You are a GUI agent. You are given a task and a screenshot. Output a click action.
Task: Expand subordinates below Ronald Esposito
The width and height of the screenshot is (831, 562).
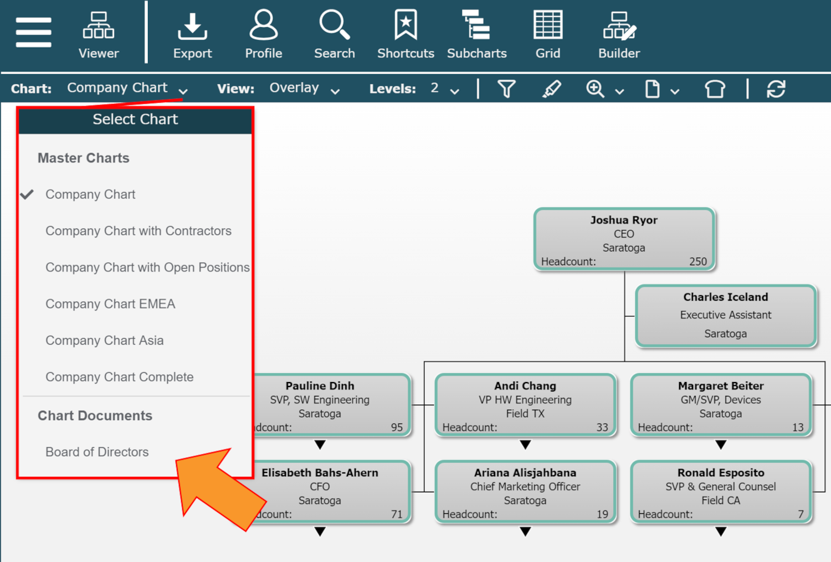click(x=721, y=532)
